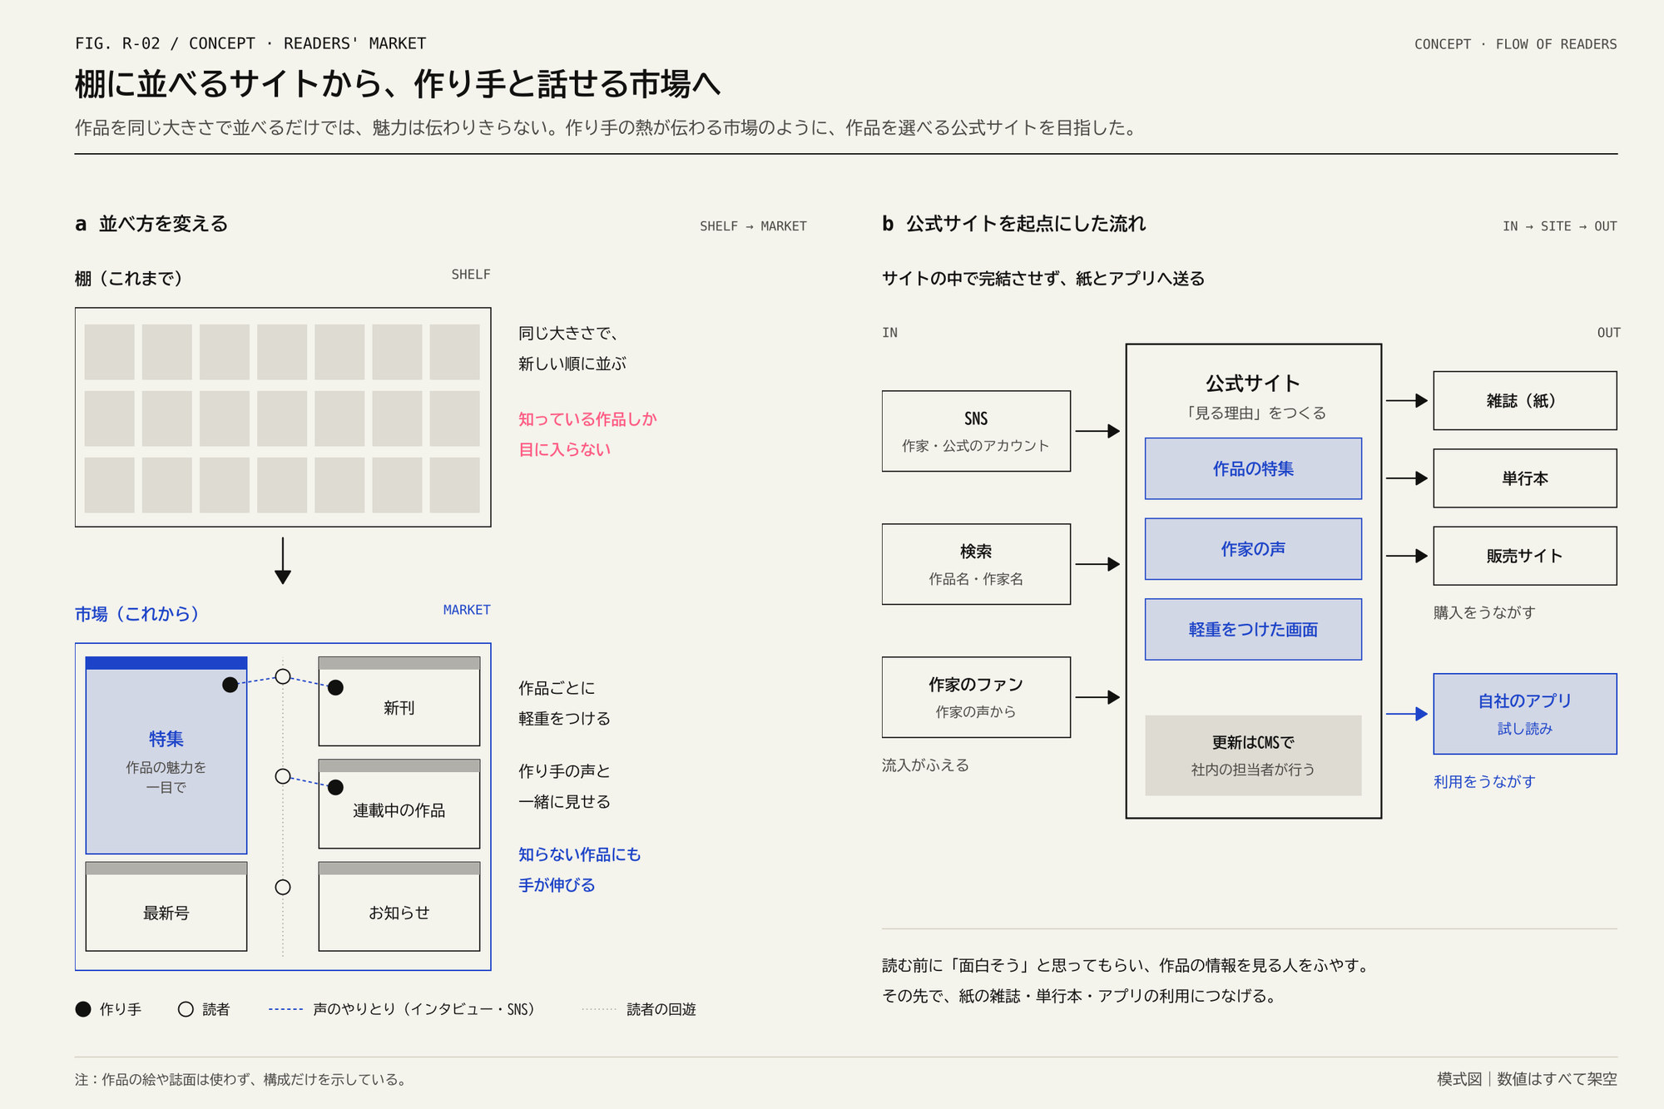Click the maker dot on 特集 card
The image size is (1664, 1109).
coord(230,685)
